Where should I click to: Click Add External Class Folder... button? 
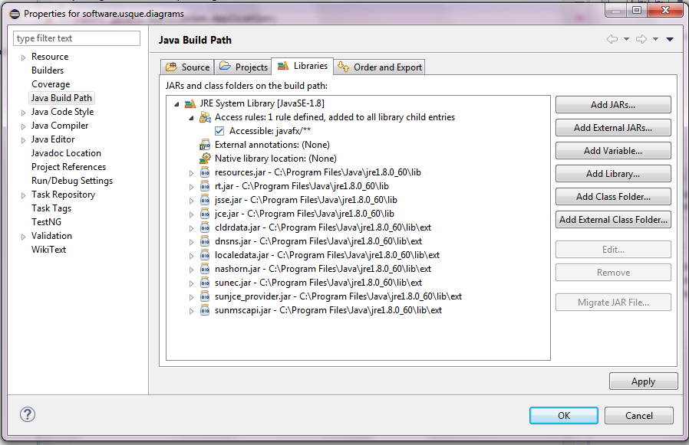tap(613, 219)
